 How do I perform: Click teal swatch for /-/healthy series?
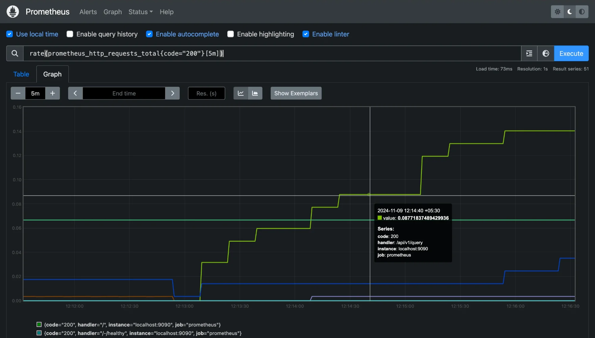(x=39, y=333)
